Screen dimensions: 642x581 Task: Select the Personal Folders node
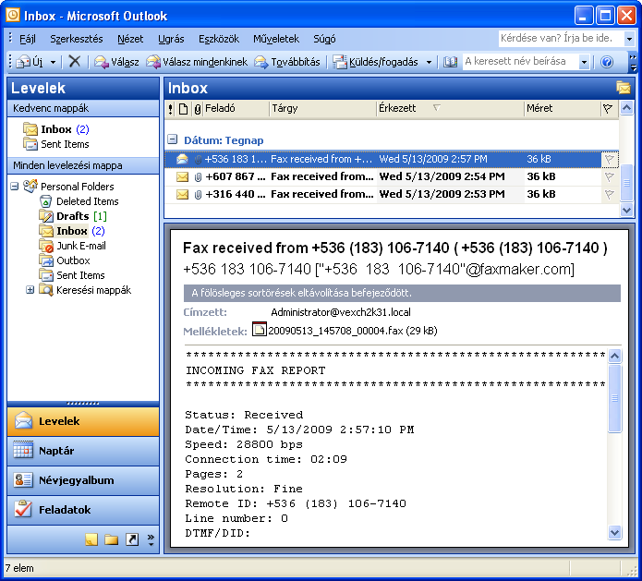tap(68, 187)
